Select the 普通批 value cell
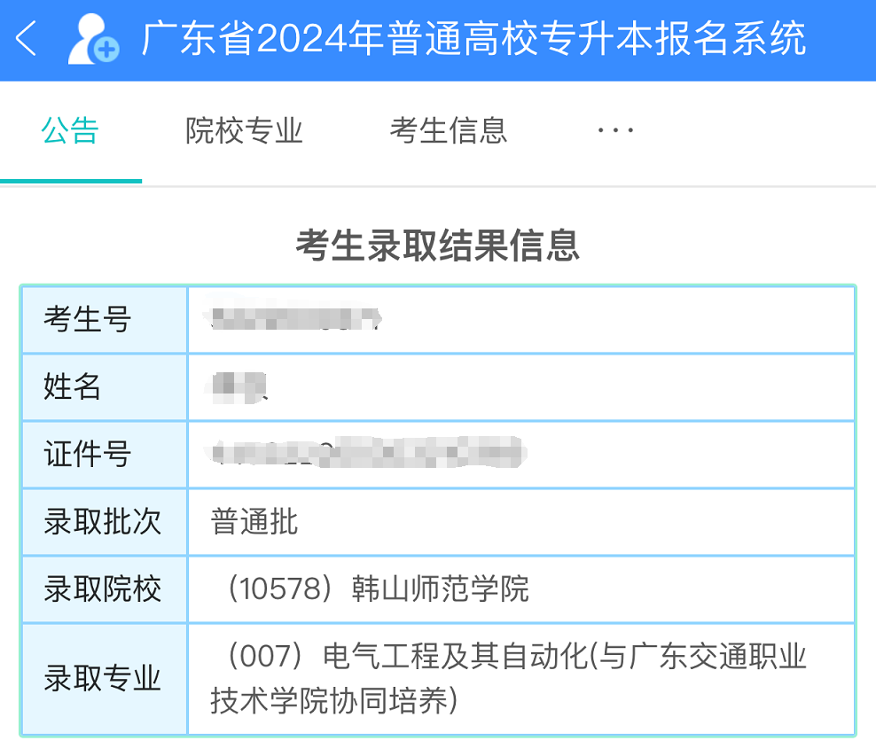 pos(254,522)
